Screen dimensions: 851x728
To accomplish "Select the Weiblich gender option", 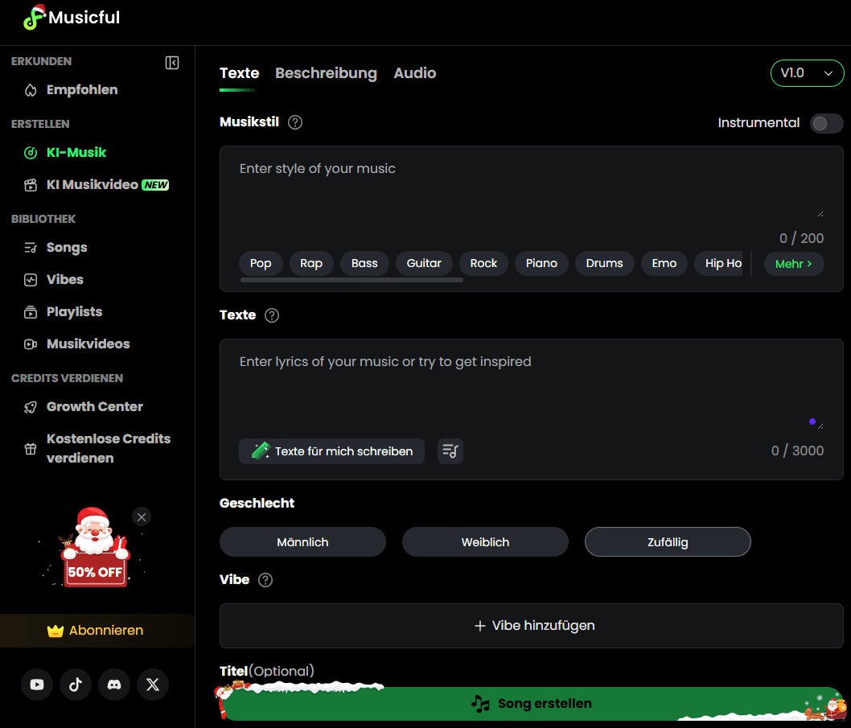I will pos(485,541).
